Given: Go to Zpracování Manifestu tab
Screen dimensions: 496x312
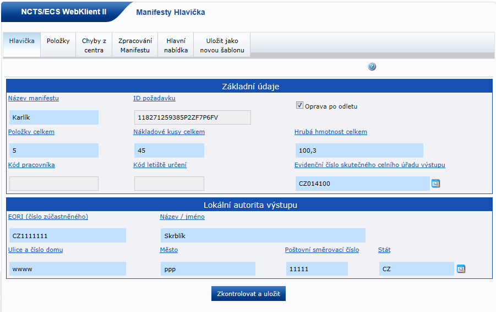Looking at the screenshot, I should (135, 45).
